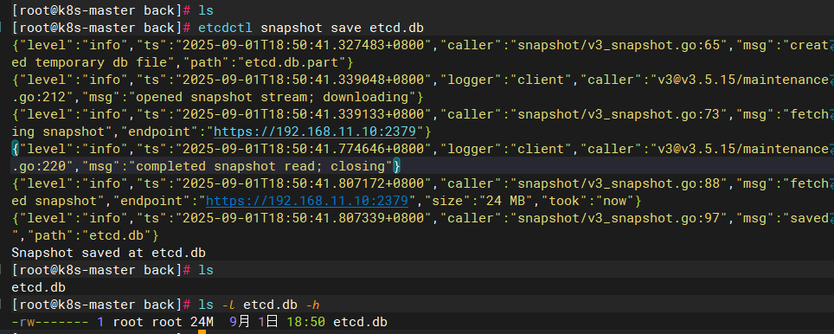This screenshot has width=834, height=334.
Task: Click the green "18:50" time in the file listing
Action: [306, 322]
